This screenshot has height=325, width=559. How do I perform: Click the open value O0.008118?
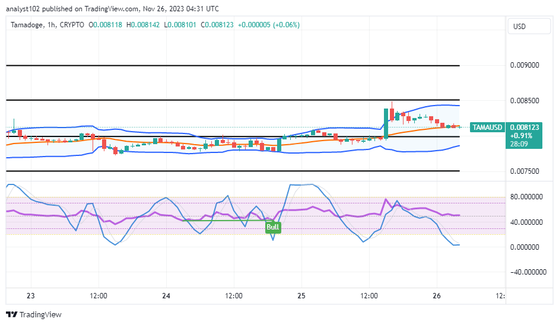pyautogui.click(x=105, y=25)
